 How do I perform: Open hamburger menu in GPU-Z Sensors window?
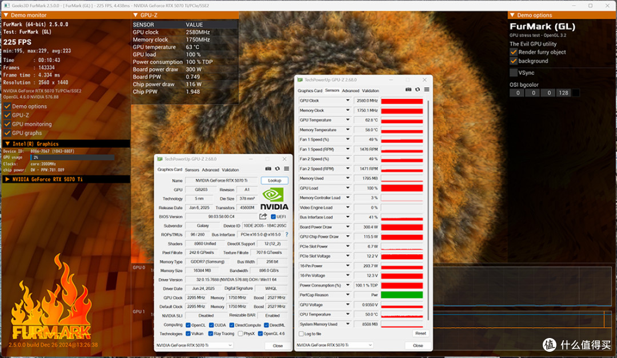point(427,90)
